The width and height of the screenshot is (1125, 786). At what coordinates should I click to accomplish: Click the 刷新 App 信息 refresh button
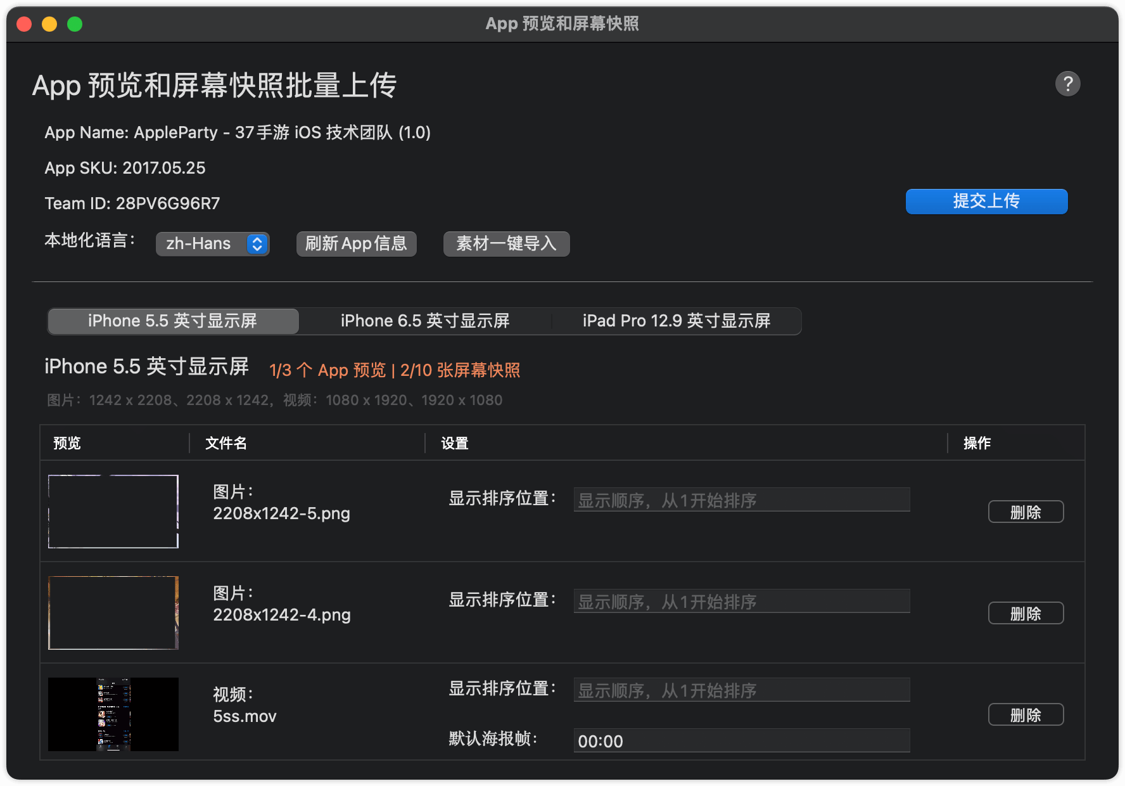[356, 244]
